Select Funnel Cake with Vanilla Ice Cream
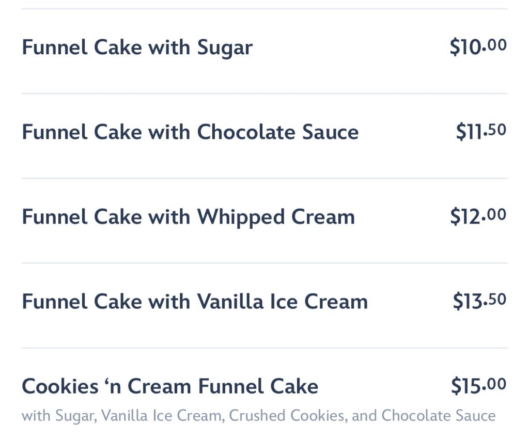Viewport: 529px width, 440px height. click(x=195, y=302)
